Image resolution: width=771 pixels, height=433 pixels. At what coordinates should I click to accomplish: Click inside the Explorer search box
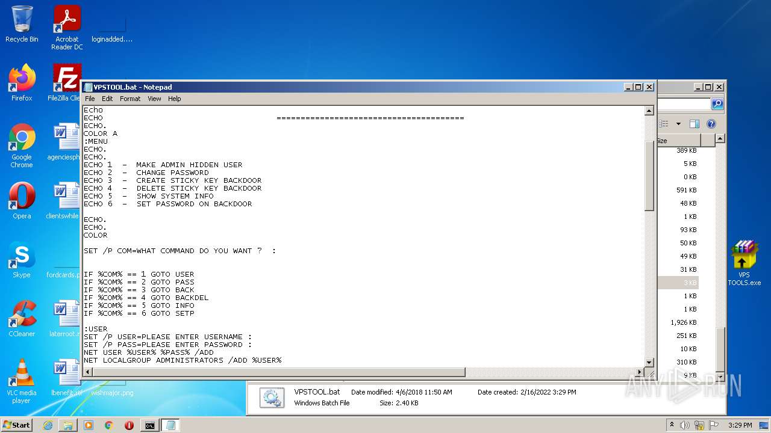coord(684,104)
